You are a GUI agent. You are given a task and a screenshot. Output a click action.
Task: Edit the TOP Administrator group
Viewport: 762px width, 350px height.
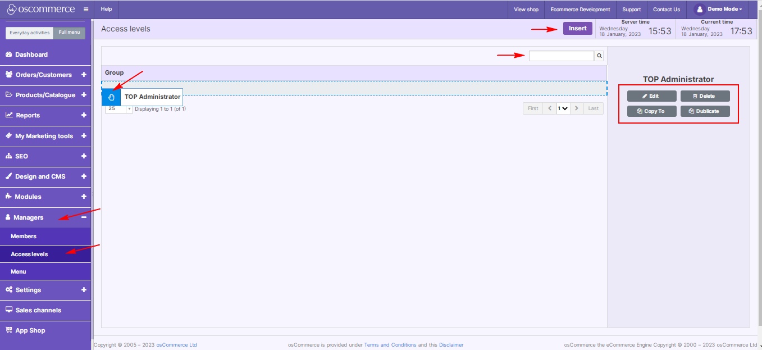click(x=651, y=96)
